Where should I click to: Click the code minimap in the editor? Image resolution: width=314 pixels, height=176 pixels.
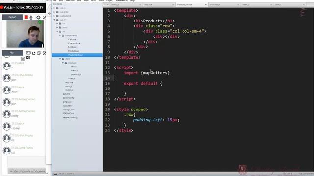303,12
